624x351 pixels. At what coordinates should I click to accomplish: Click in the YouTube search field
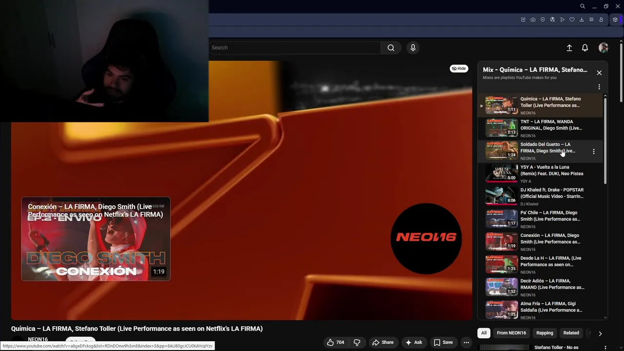click(x=294, y=48)
